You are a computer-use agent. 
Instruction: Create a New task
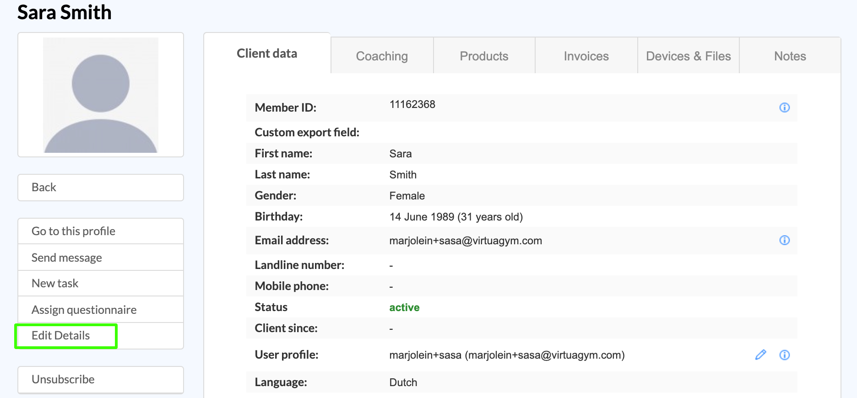tap(101, 283)
